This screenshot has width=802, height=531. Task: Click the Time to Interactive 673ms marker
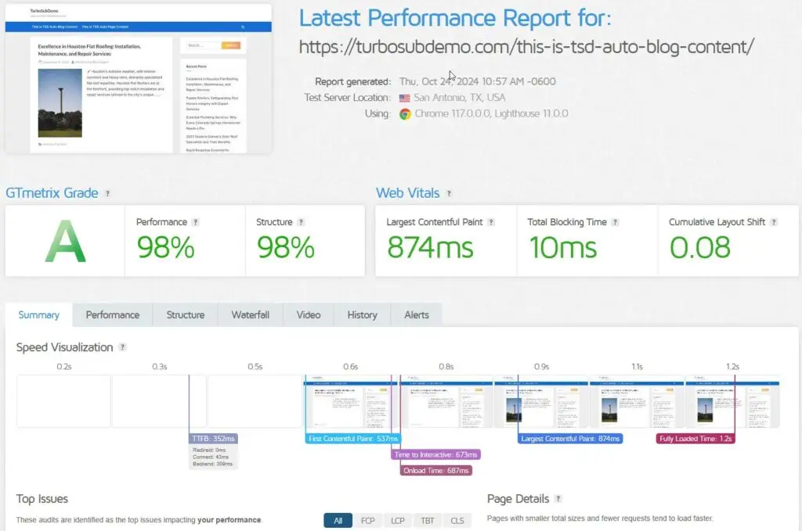pyautogui.click(x=435, y=454)
